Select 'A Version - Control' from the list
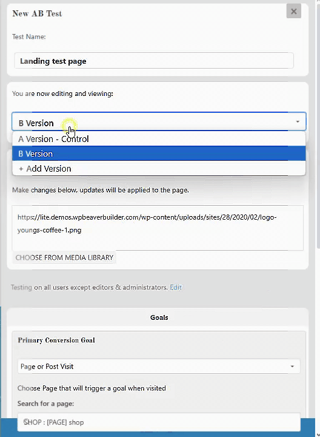 159,139
